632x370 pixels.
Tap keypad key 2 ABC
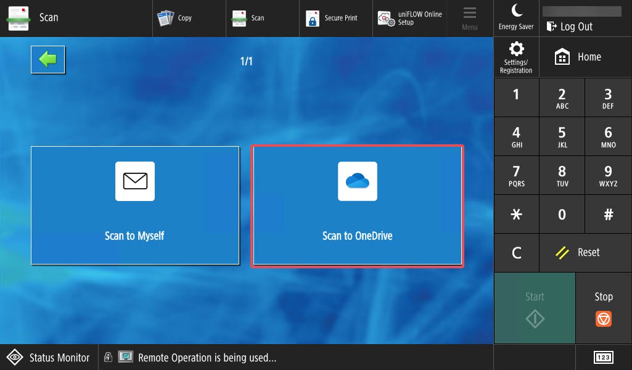click(562, 97)
